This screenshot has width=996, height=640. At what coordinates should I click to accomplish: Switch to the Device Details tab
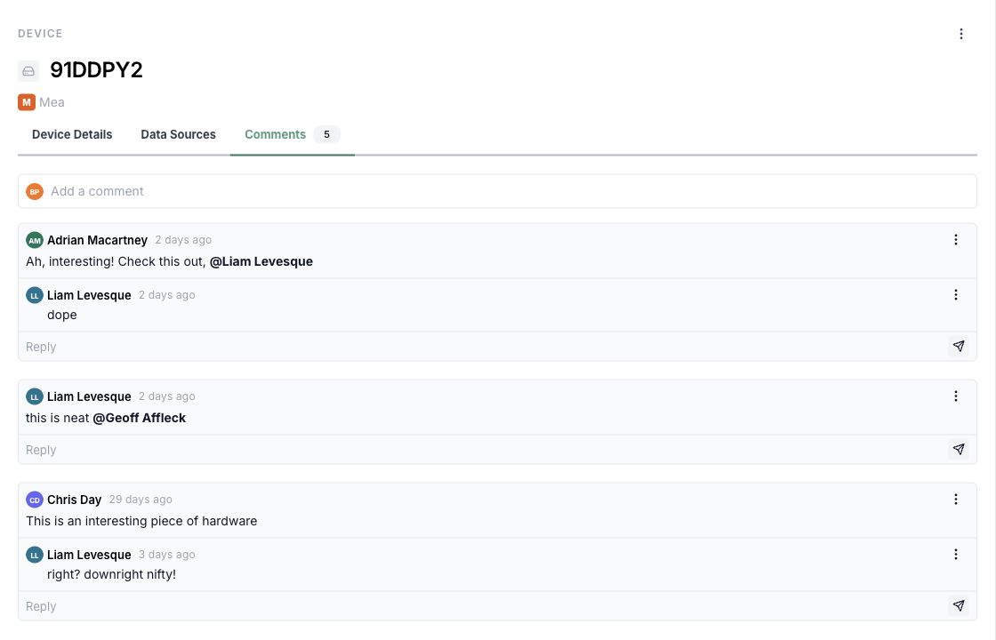(72, 134)
